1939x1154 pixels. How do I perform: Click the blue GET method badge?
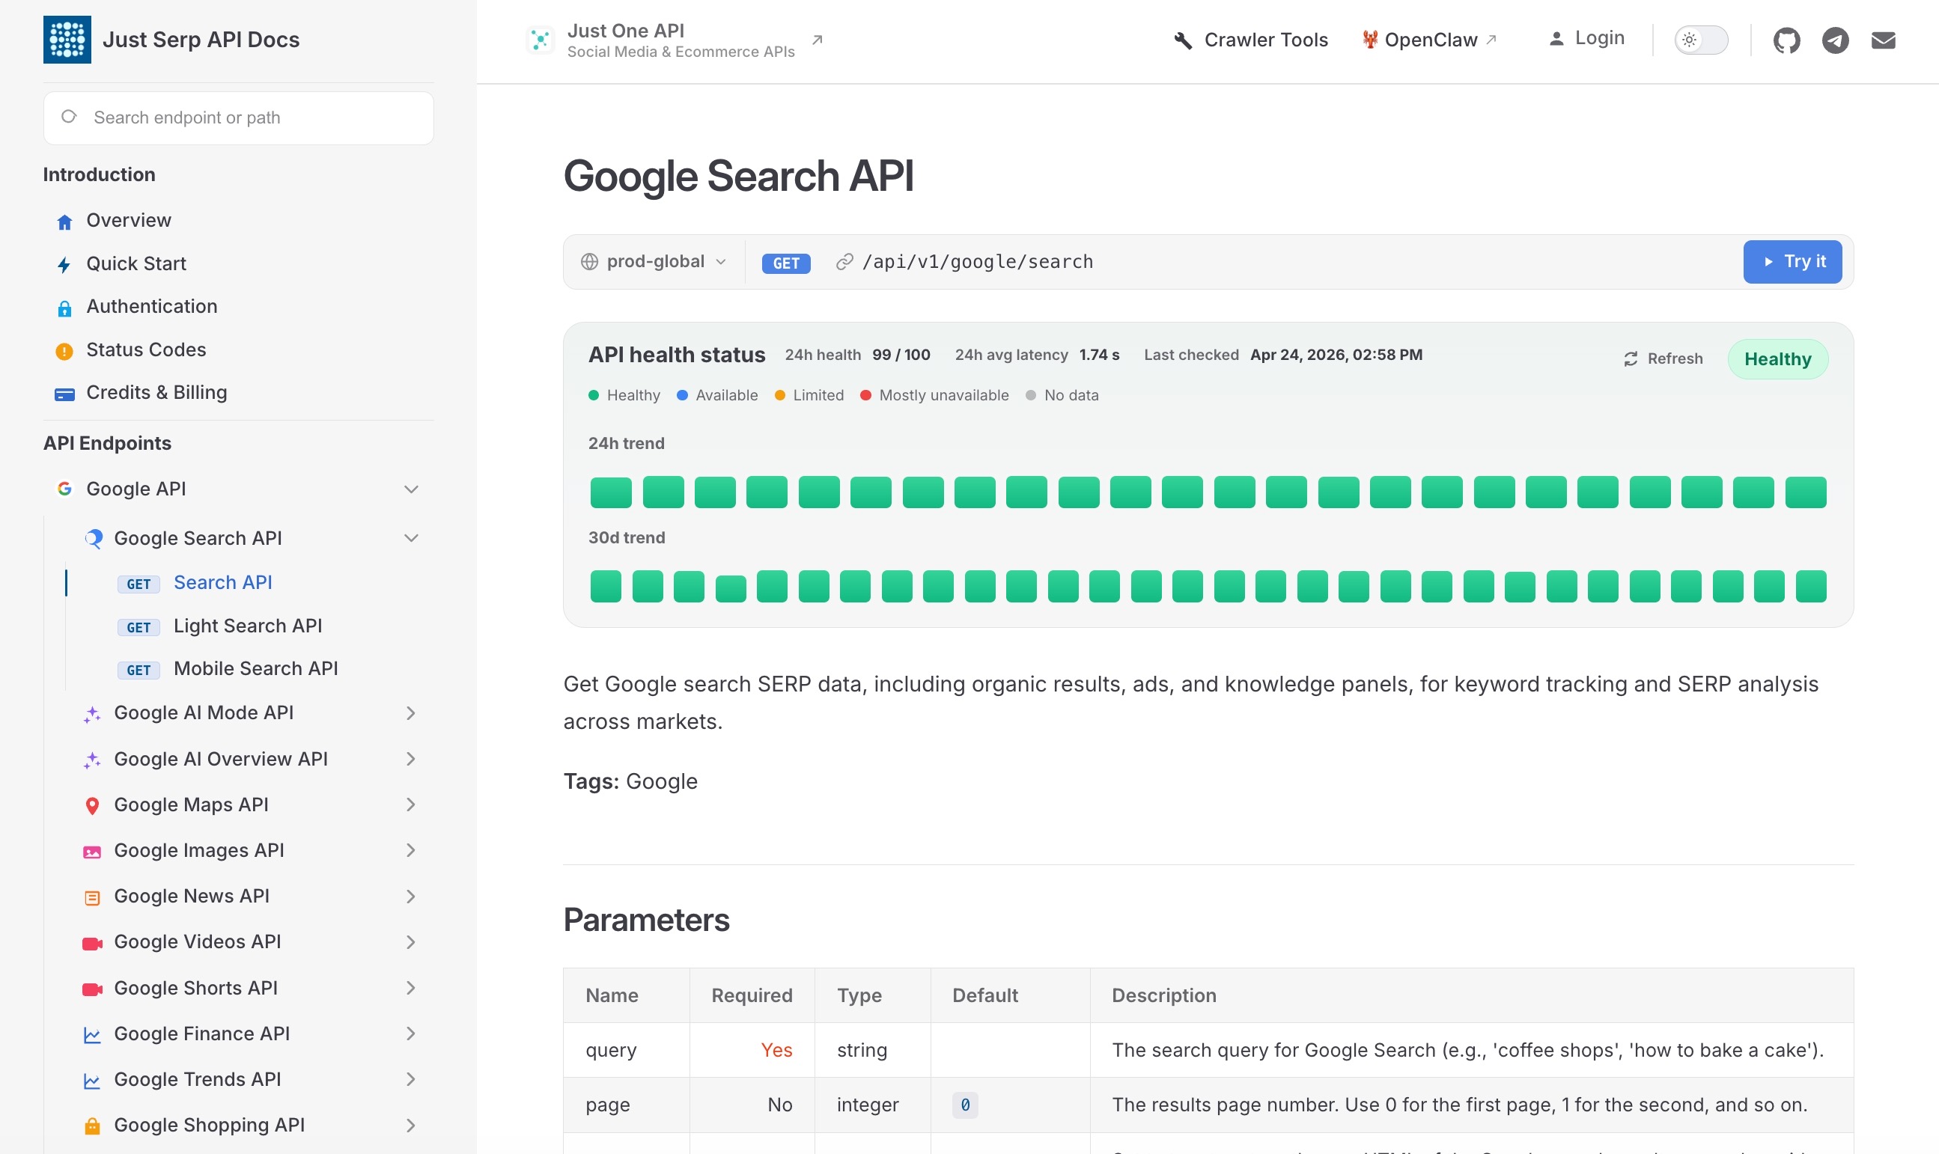tap(785, 263)
